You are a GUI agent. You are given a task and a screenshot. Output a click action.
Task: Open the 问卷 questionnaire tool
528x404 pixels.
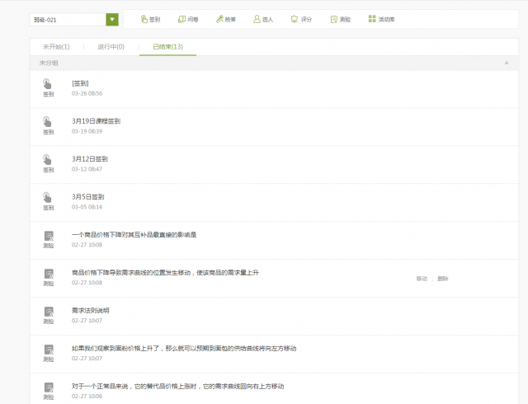coord(187,19)
